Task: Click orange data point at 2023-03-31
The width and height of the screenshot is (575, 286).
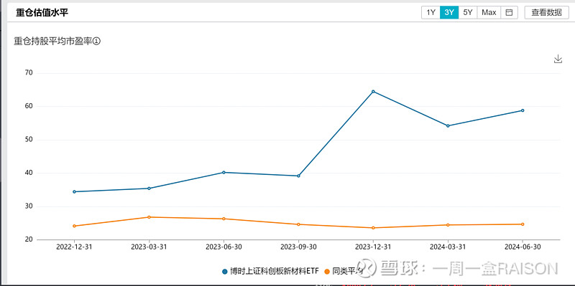Action: point(149,217)
